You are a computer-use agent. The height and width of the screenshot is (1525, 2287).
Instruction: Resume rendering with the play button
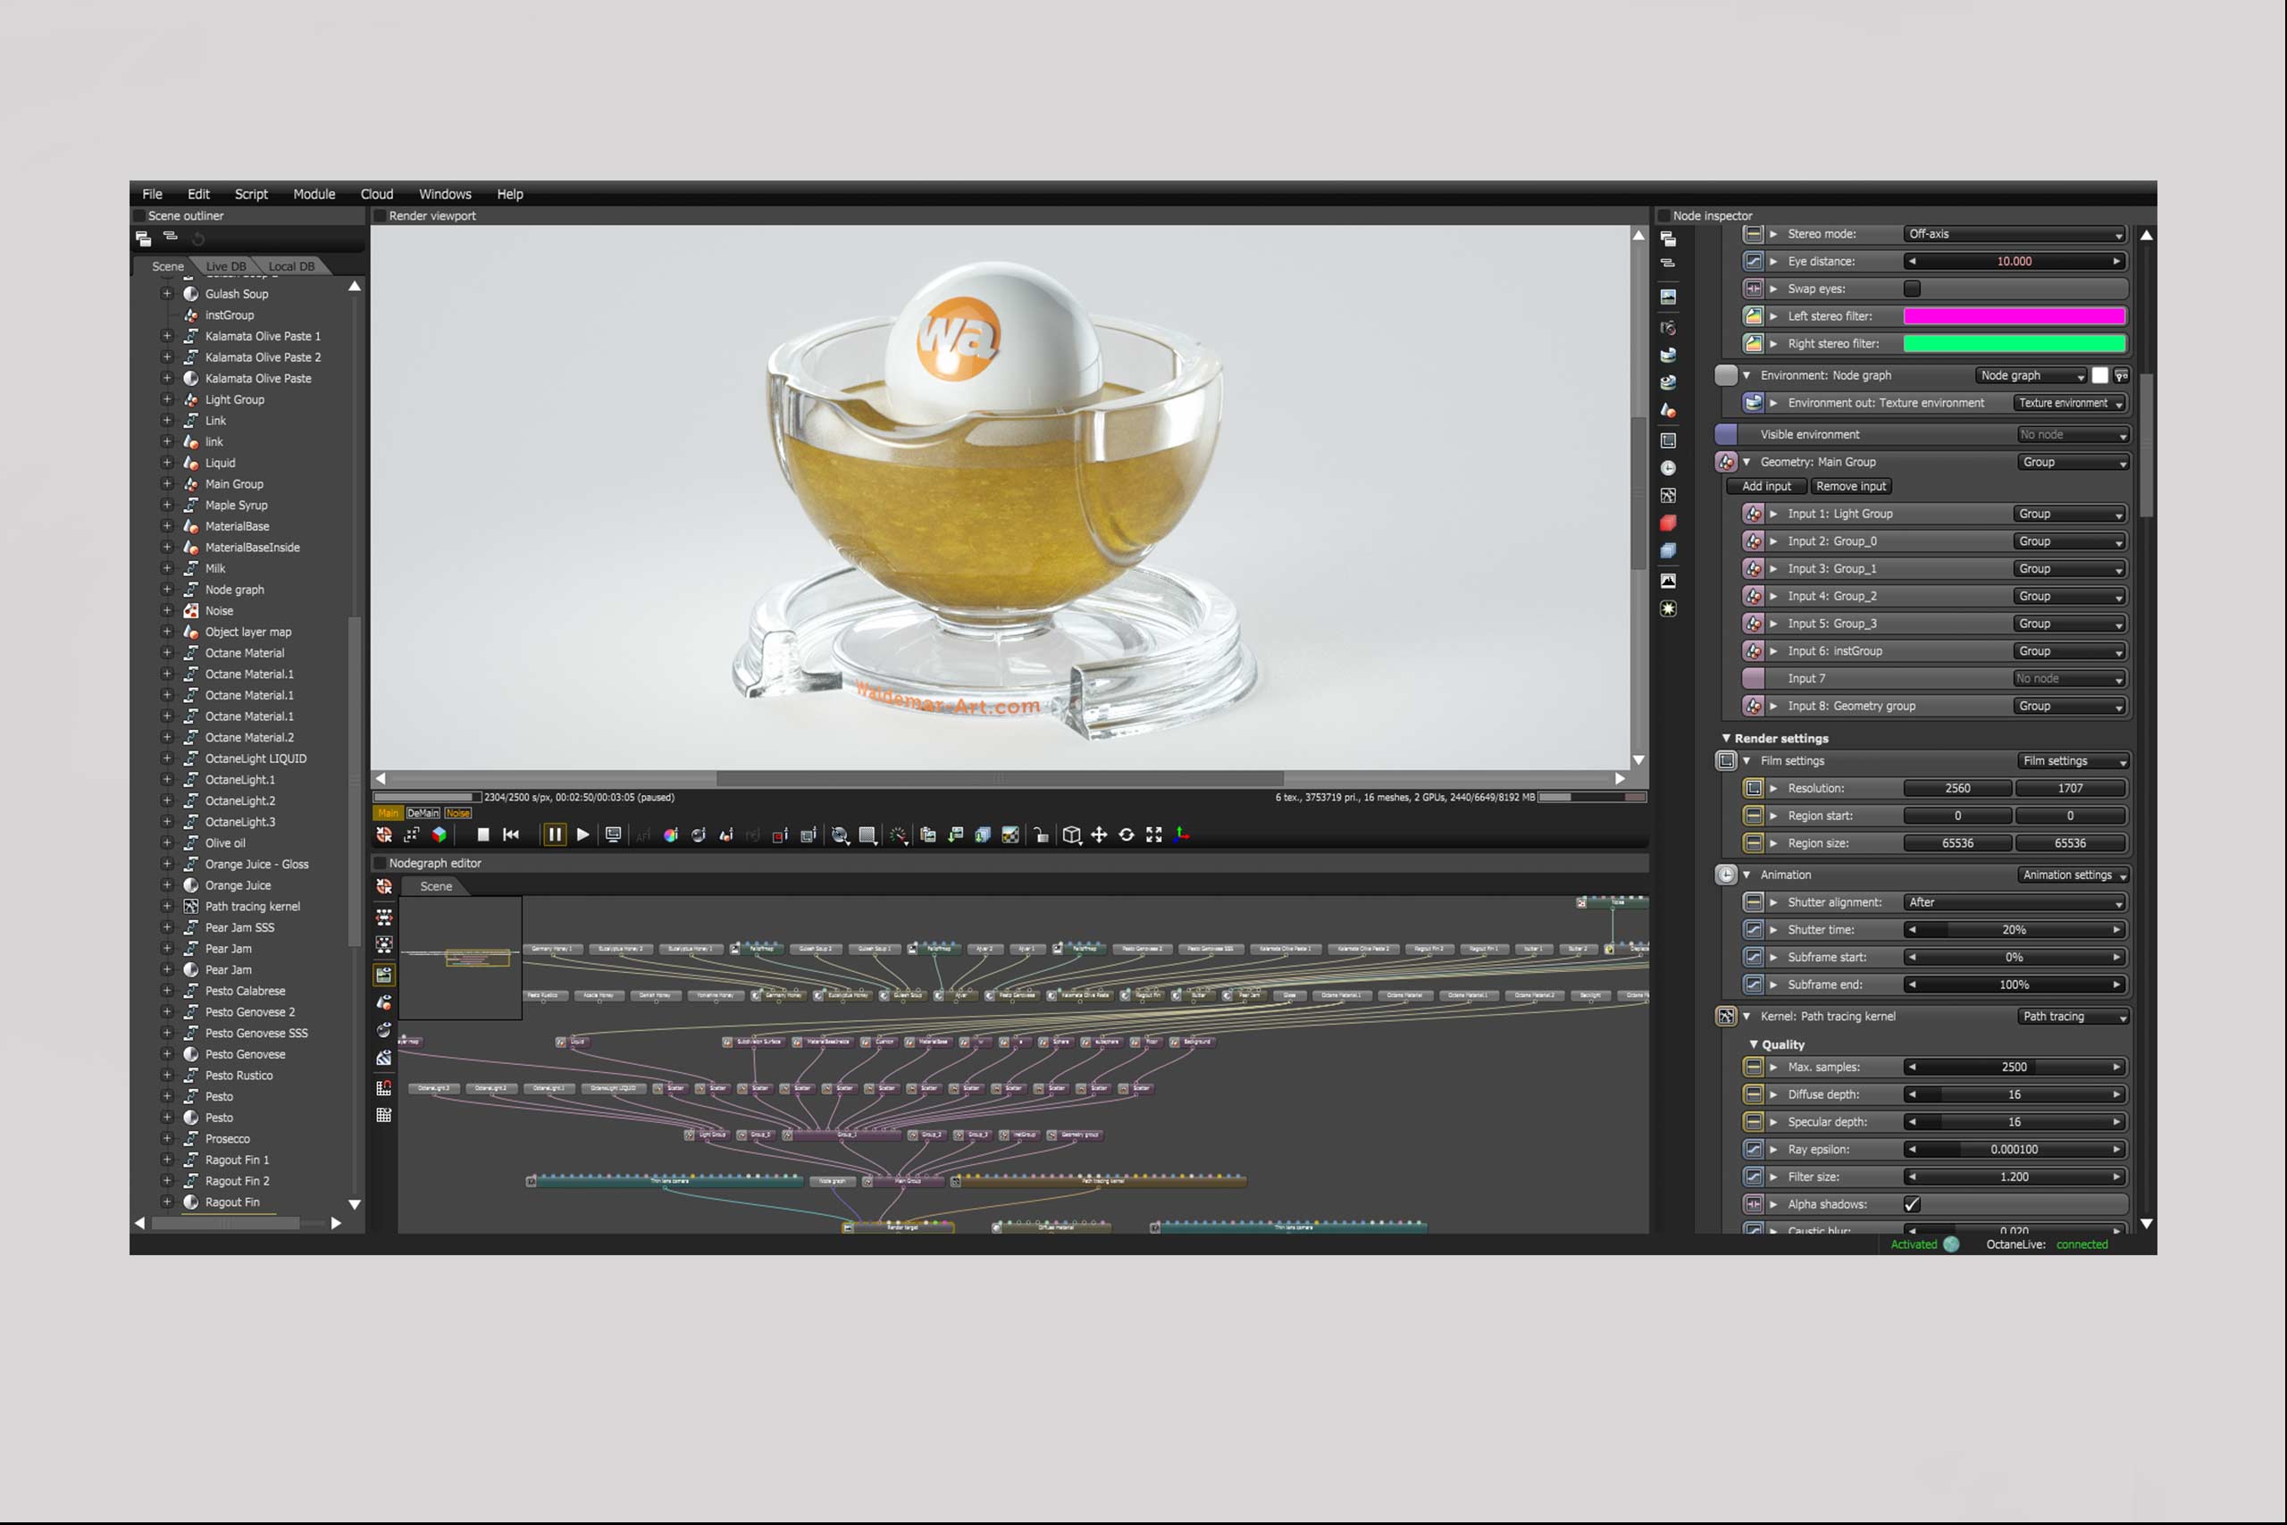[582, 834]
